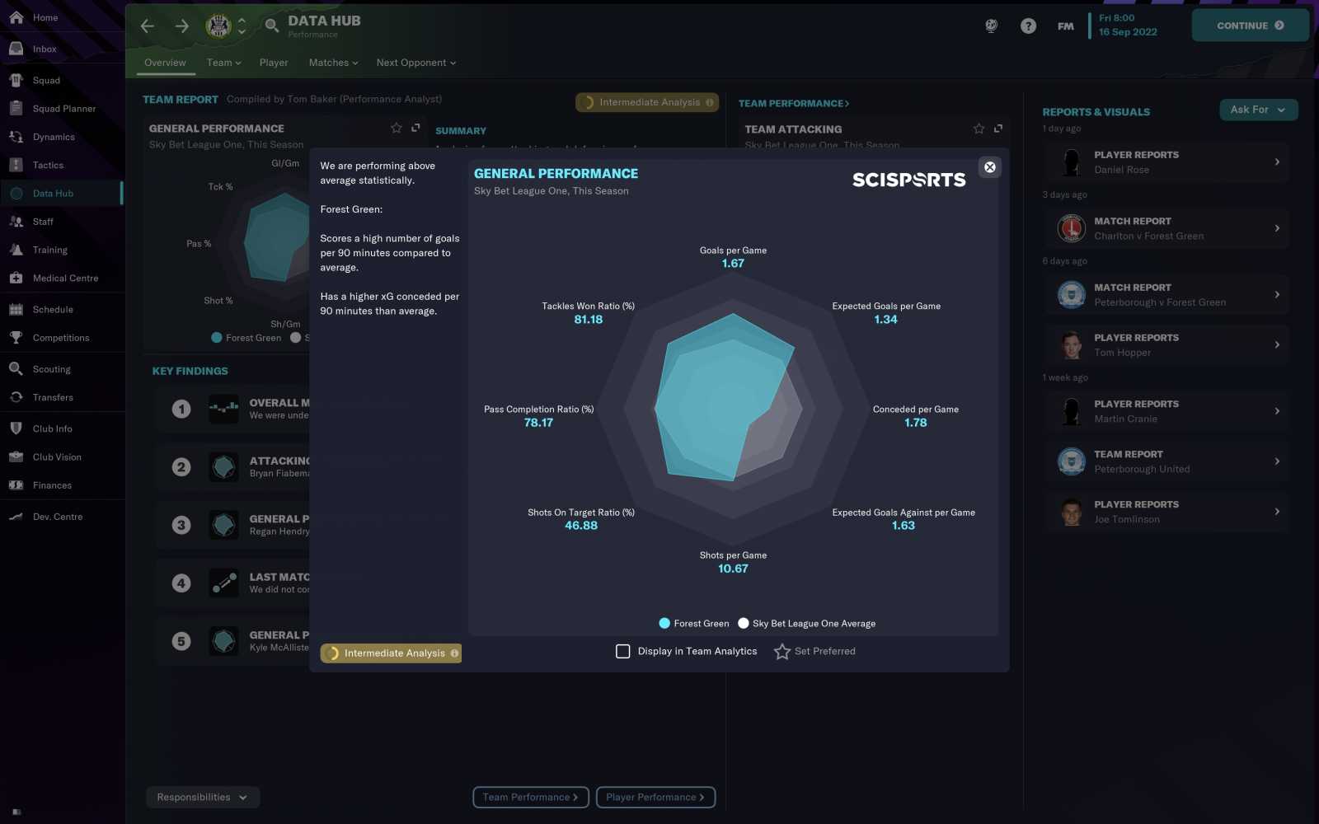Open the Home sidebar icon
This screenshot has height=824, width=1319.
(16, 17)
